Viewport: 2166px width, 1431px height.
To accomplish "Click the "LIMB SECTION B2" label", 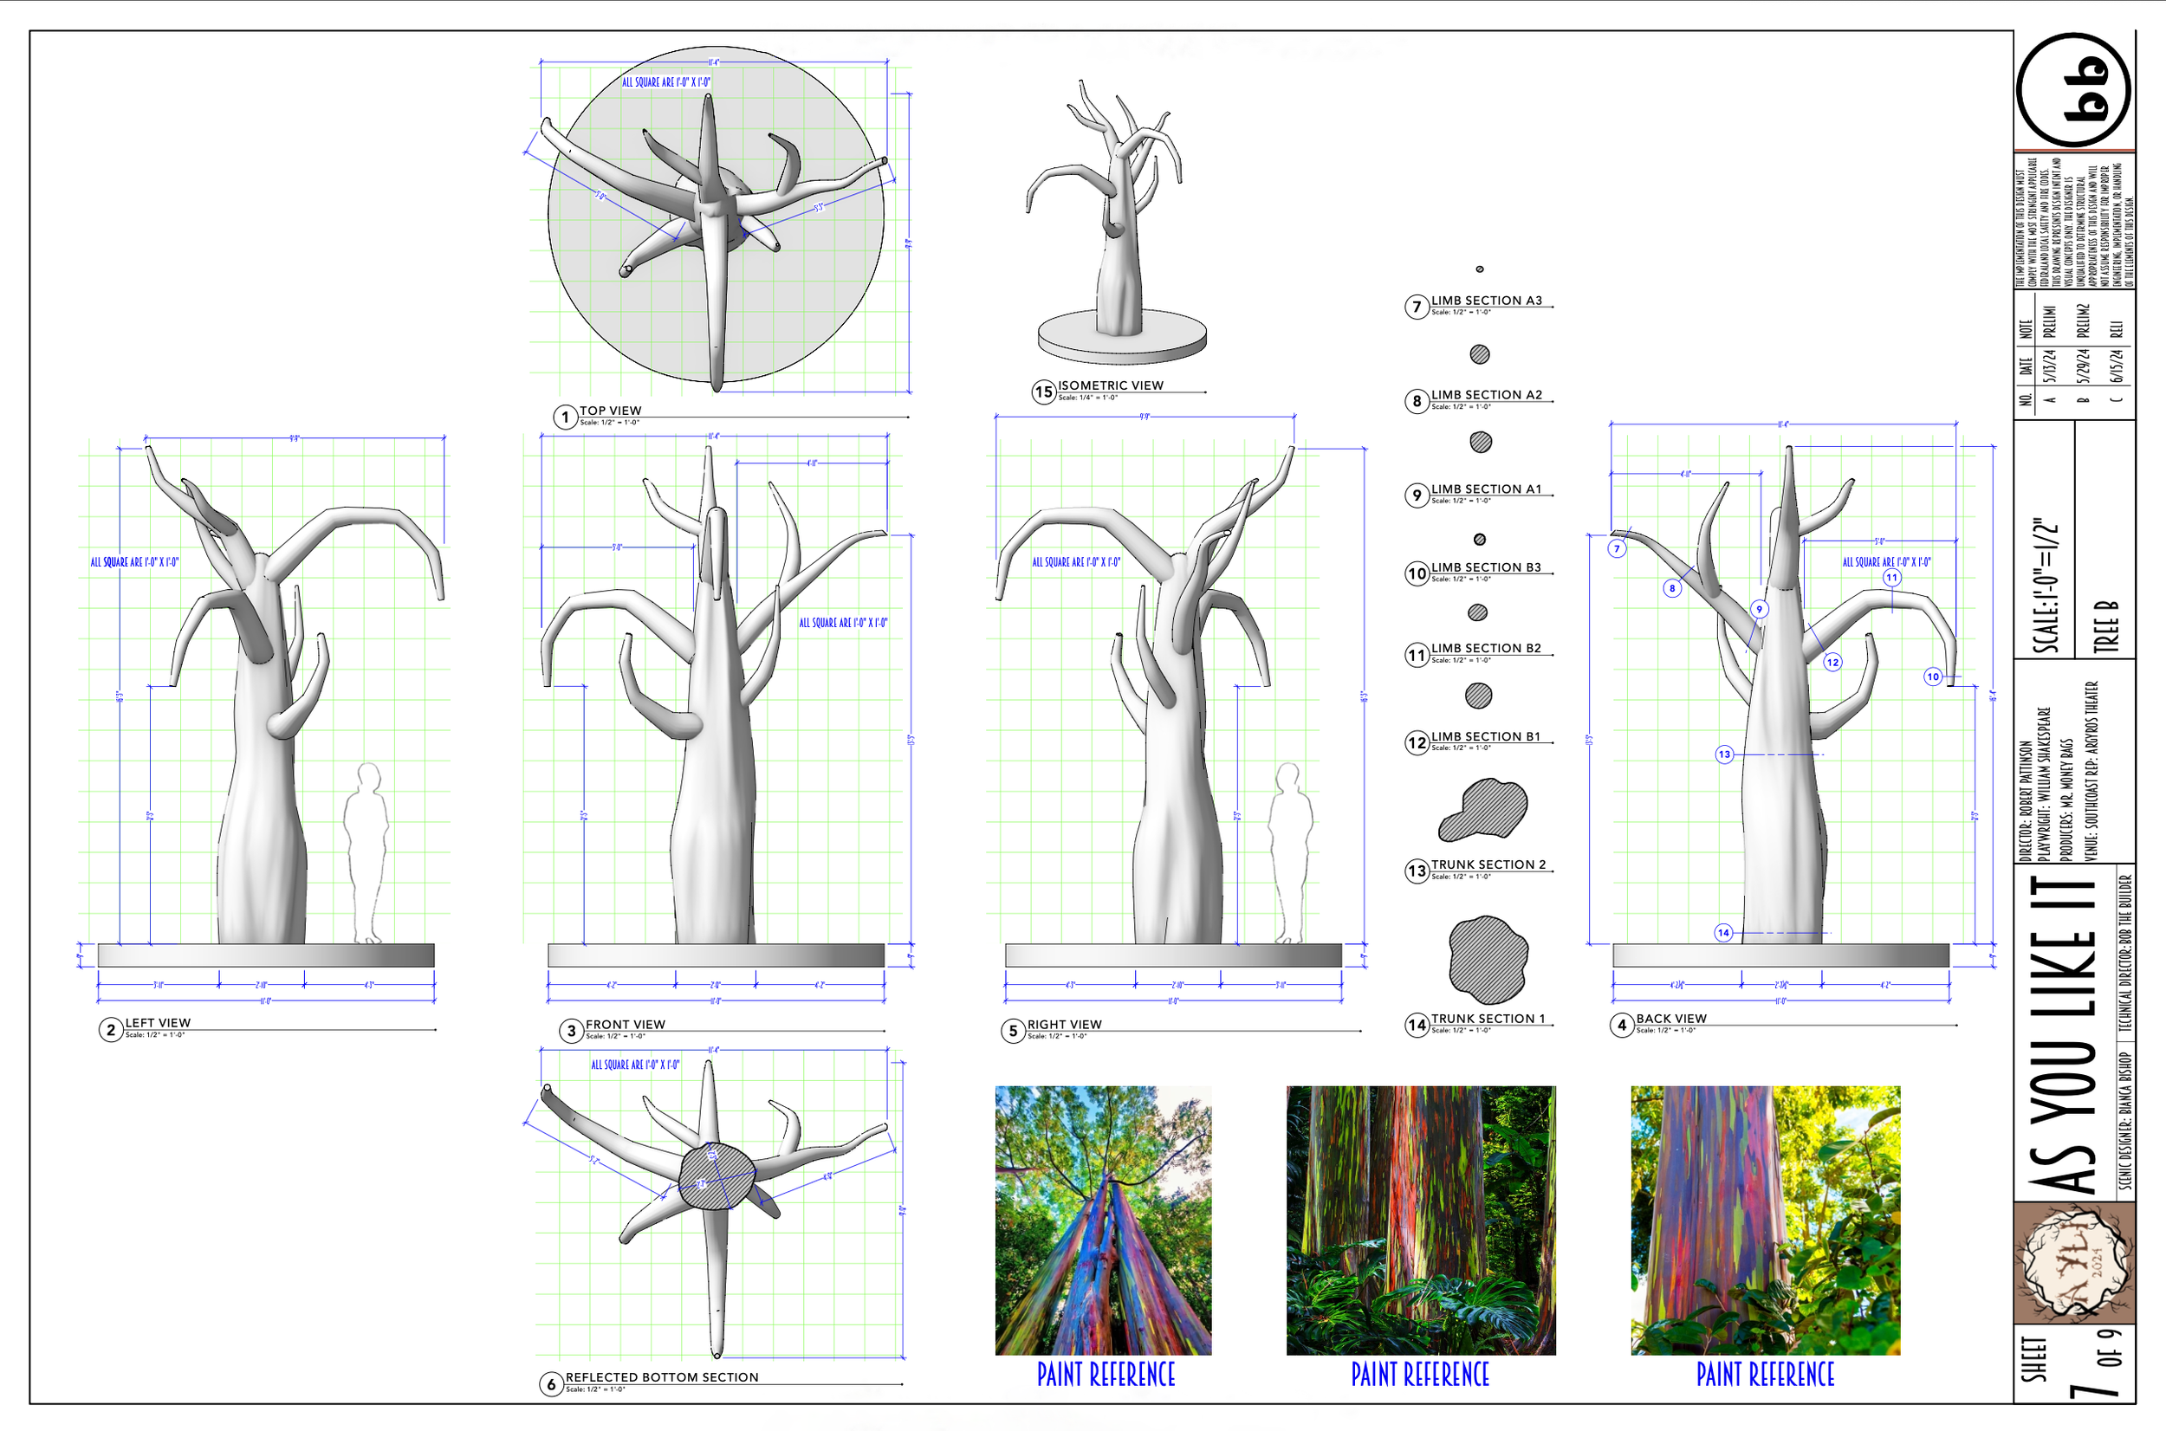I will coord(1486,648).
